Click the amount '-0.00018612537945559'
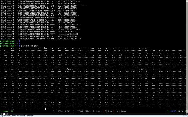The height and width of the screenshot is (117, 188). [28, 36]
